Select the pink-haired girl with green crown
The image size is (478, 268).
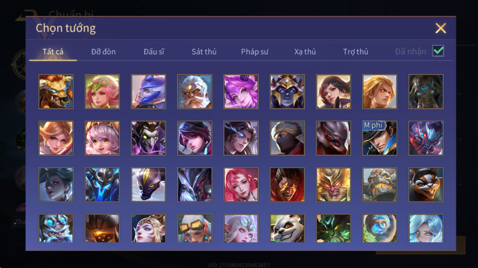click(102, 92)
